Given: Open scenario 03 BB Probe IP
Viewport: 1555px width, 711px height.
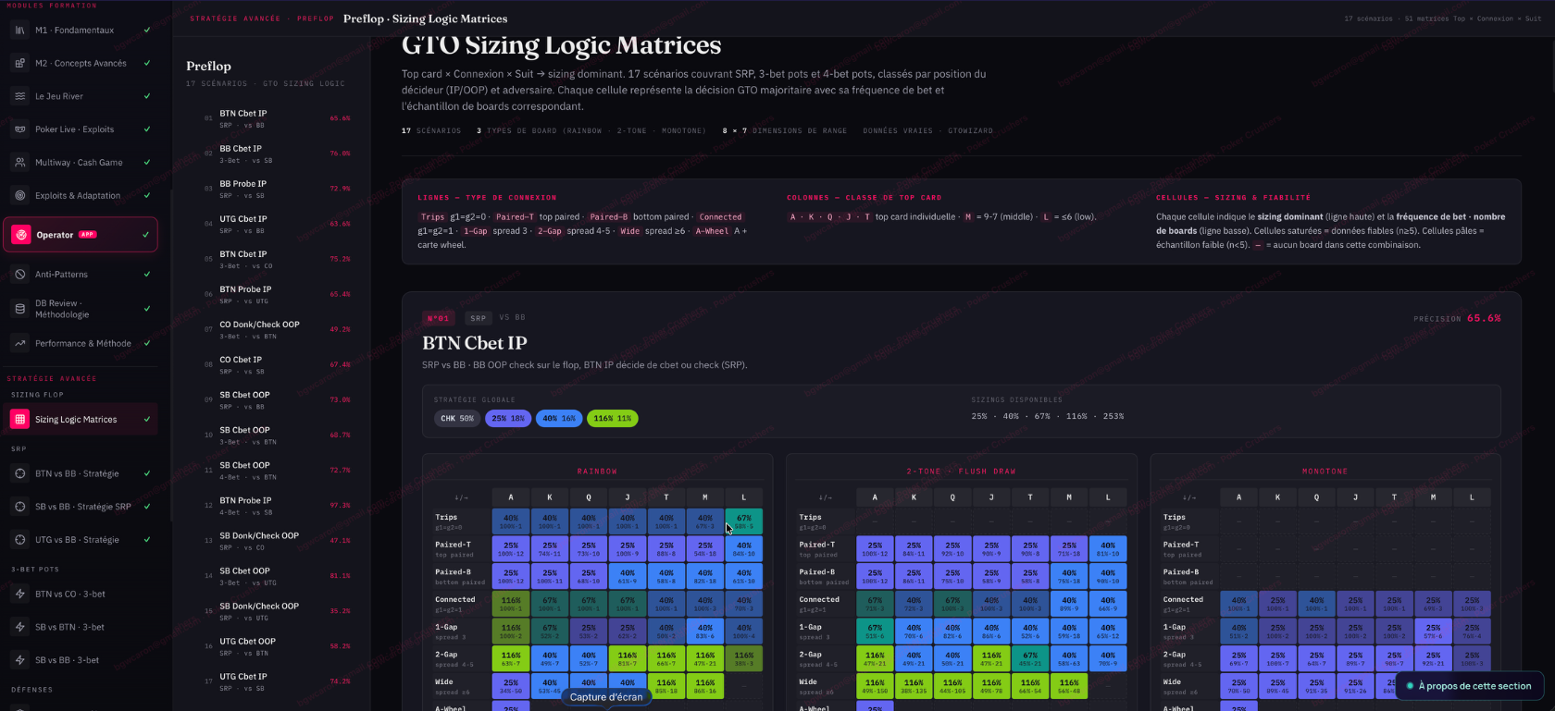Looking at the screenshot, I should (x=278, y=189).
